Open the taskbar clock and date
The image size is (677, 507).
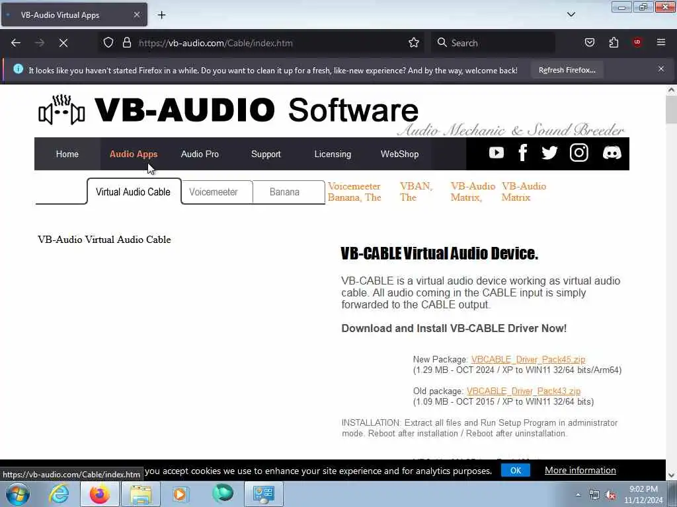(643, 494)
